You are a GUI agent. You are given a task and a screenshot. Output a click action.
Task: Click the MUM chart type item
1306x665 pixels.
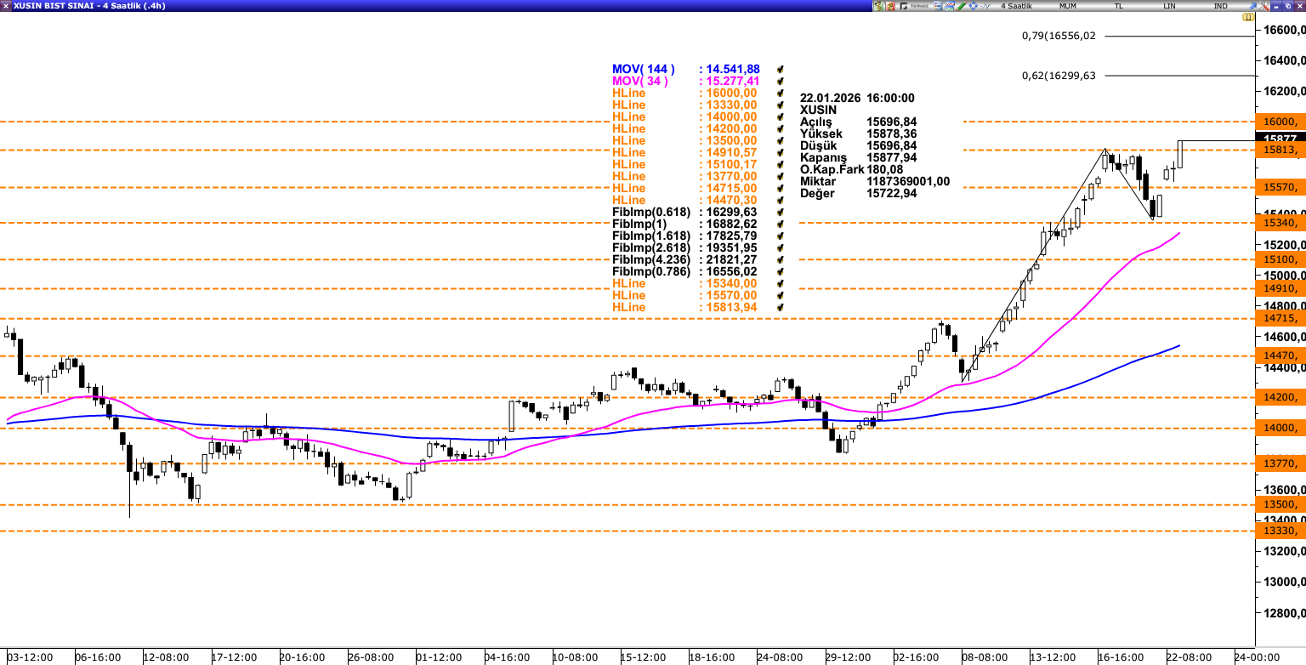[1068, 6]
